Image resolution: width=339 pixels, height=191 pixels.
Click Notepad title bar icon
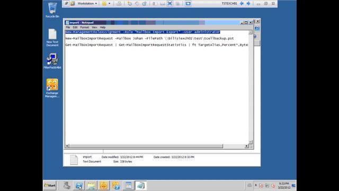click(67, 22)
